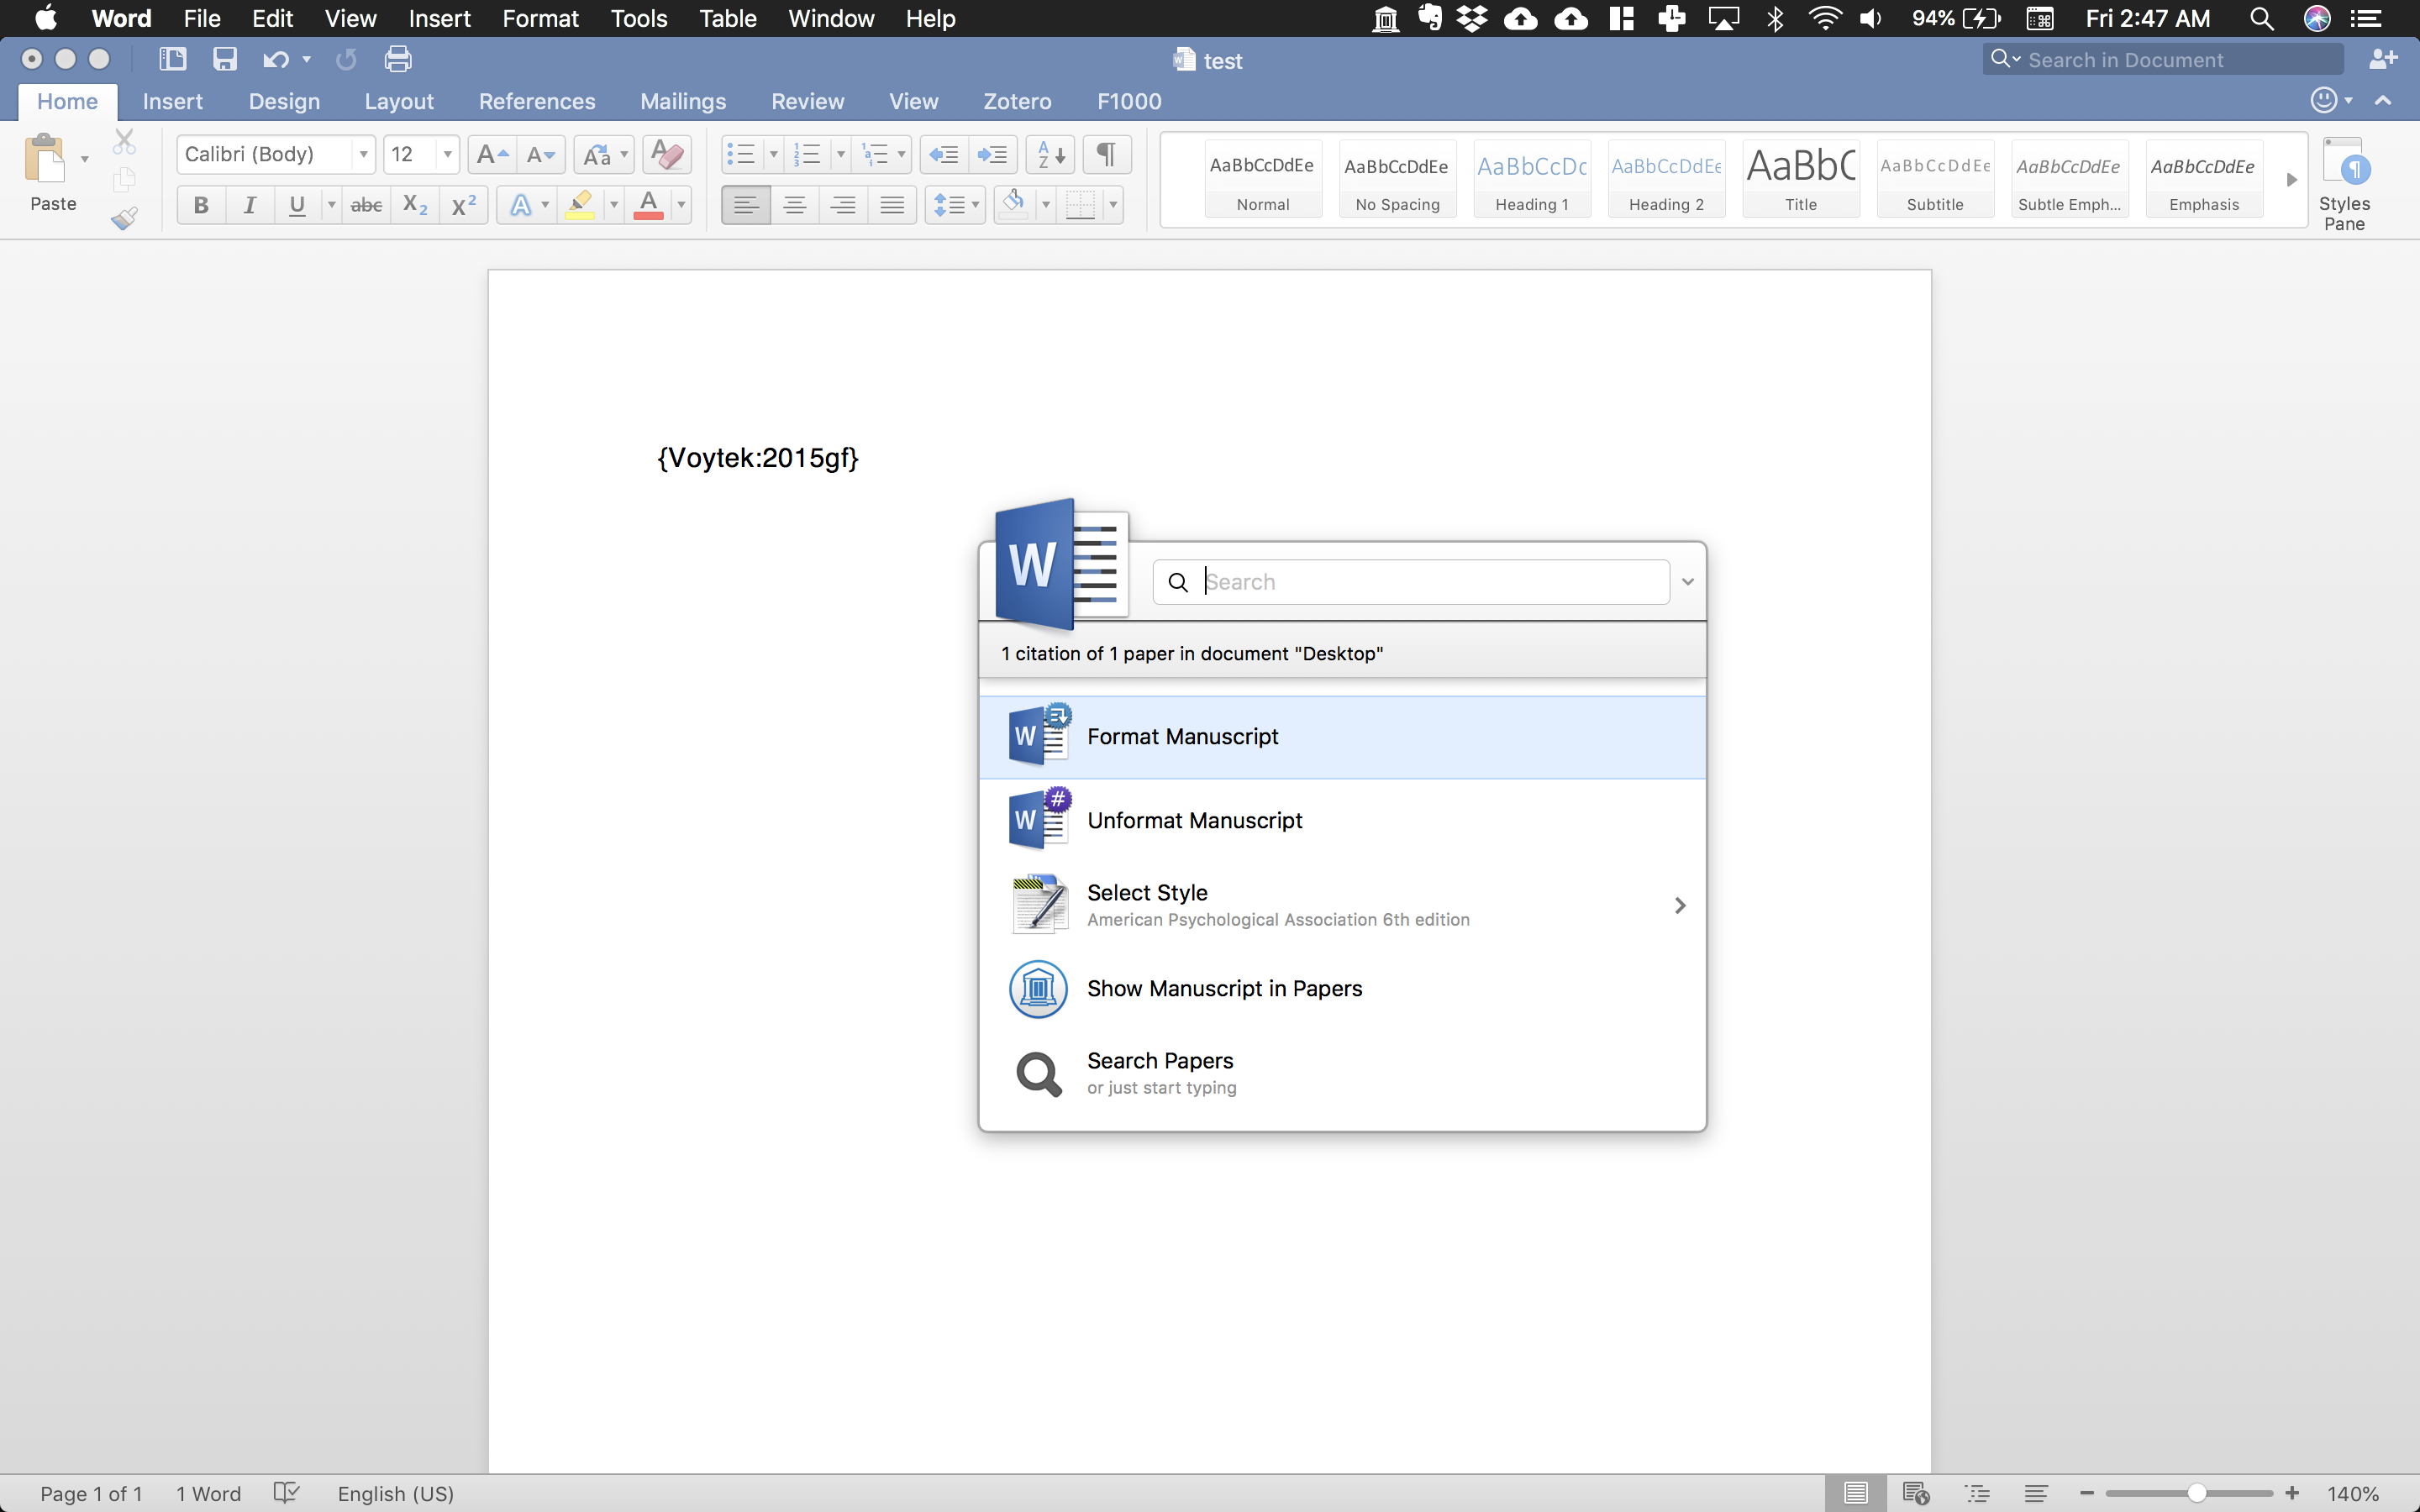Image resolution: width=2420 pixels, height=1512 pixels.
Task: Open highlight color dropdown arrow
Action: point(614,206)
